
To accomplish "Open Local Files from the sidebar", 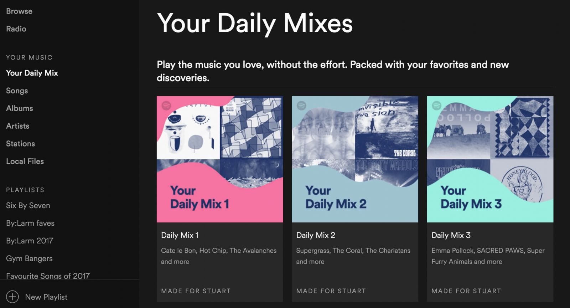I will 25,161.
